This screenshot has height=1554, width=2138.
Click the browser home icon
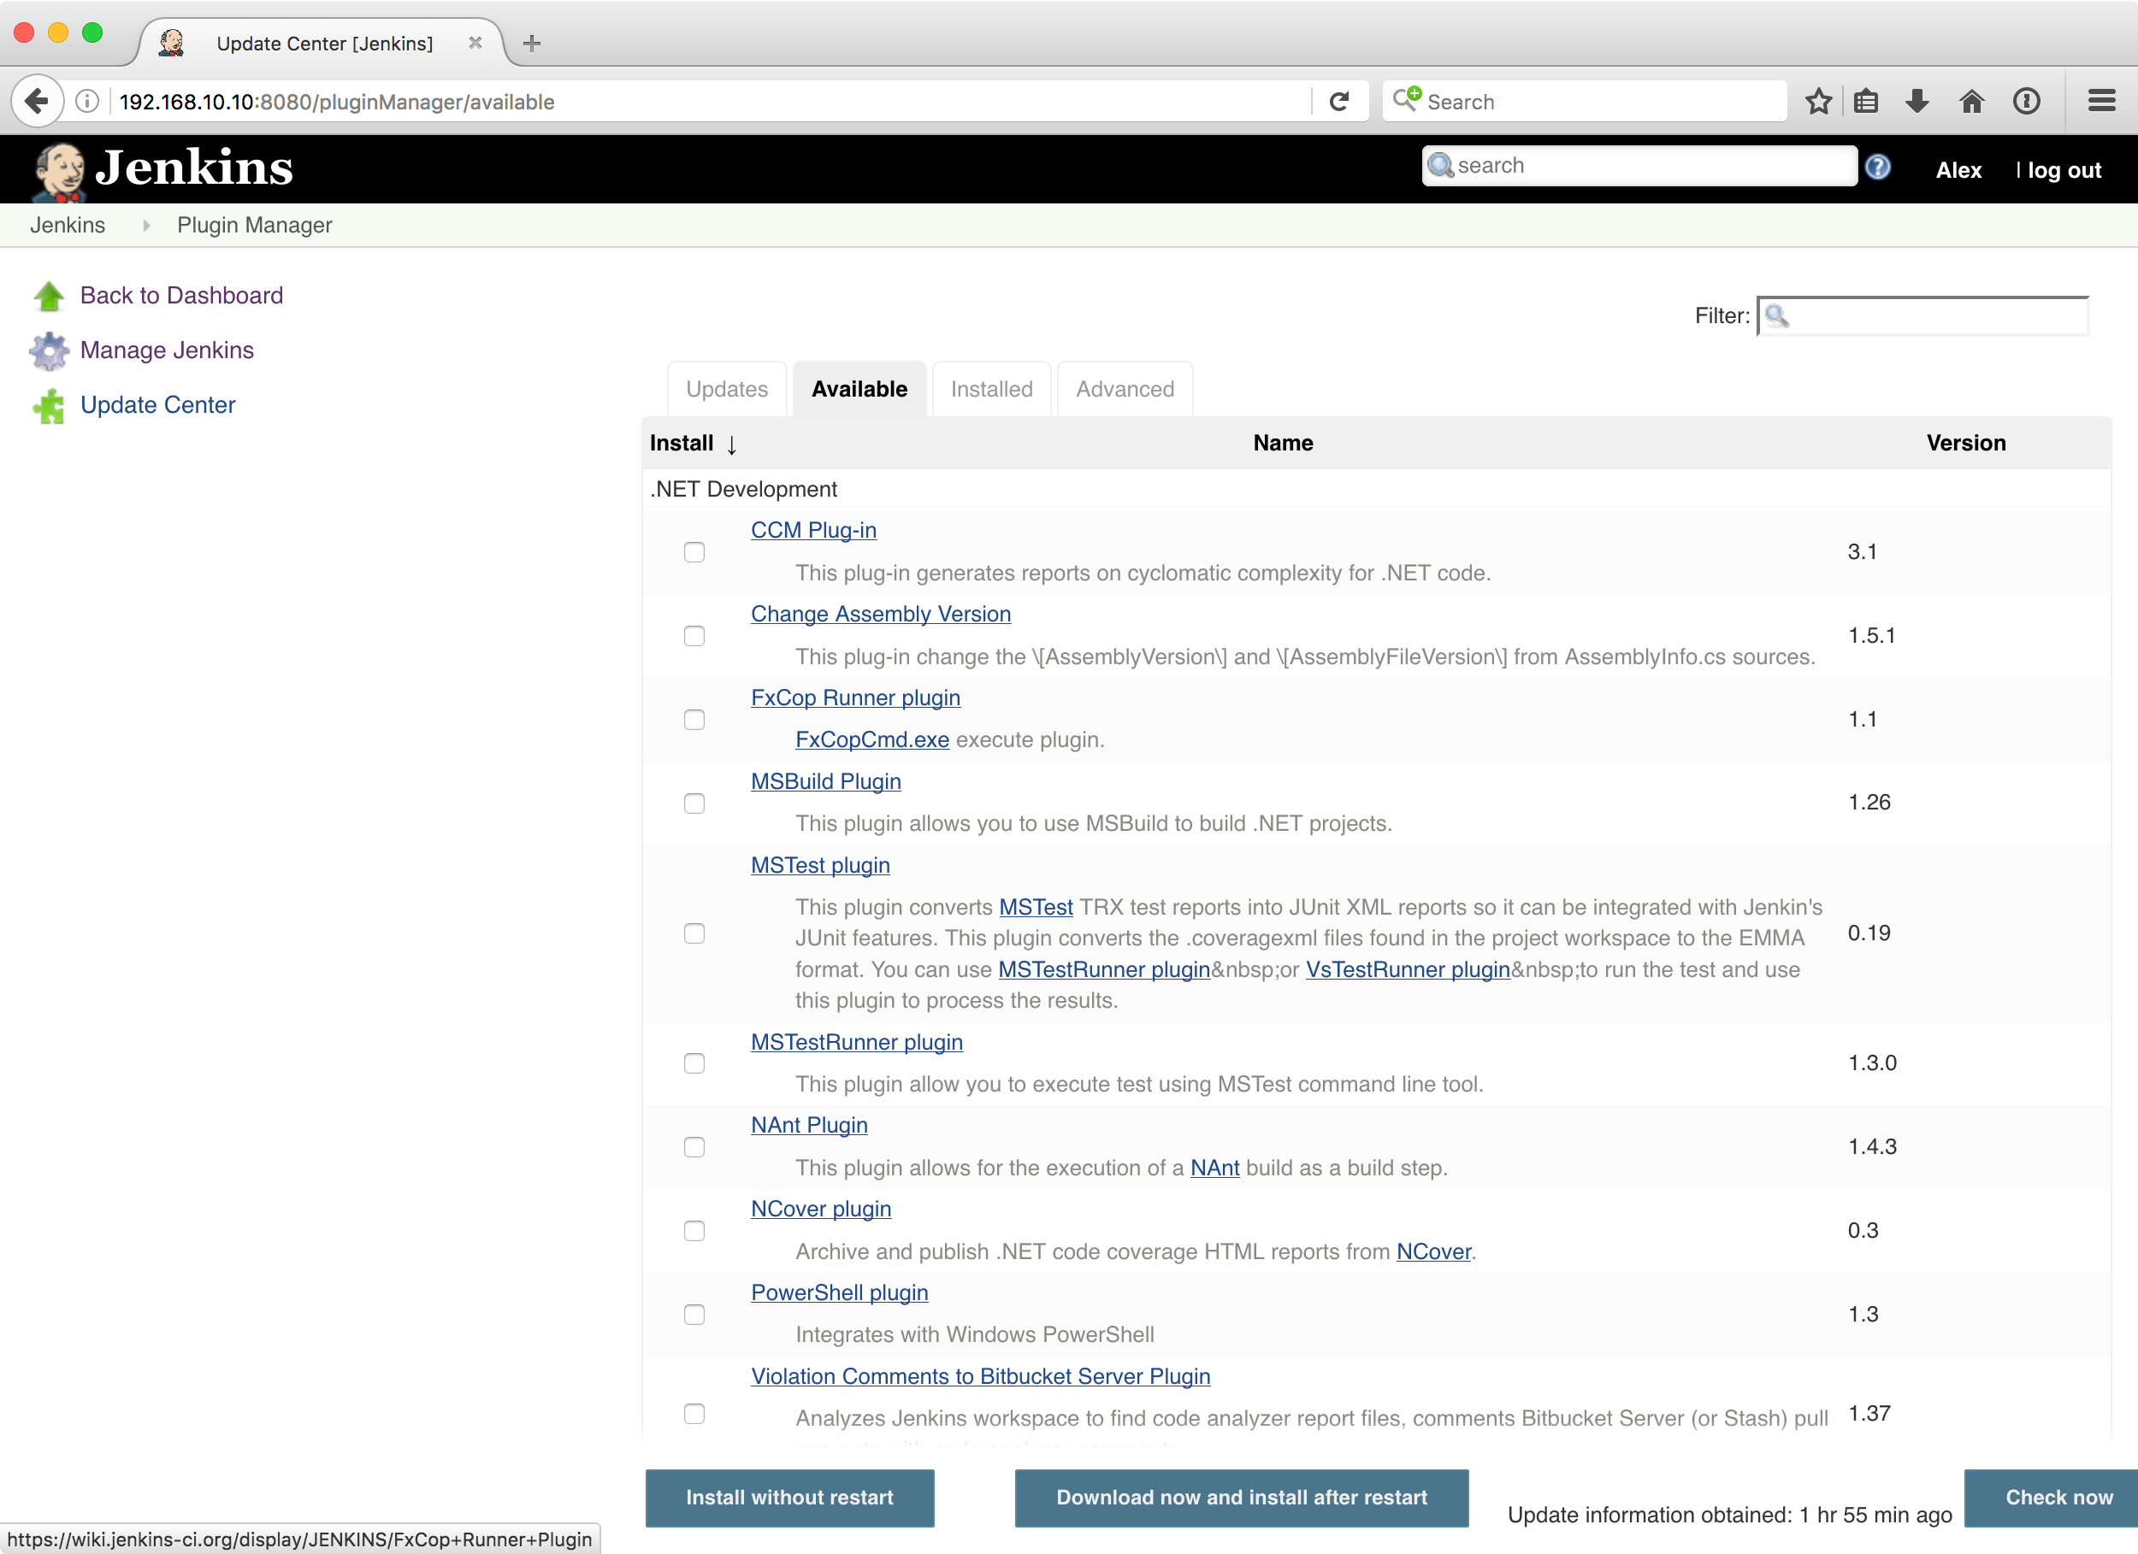click(1971, 101)
